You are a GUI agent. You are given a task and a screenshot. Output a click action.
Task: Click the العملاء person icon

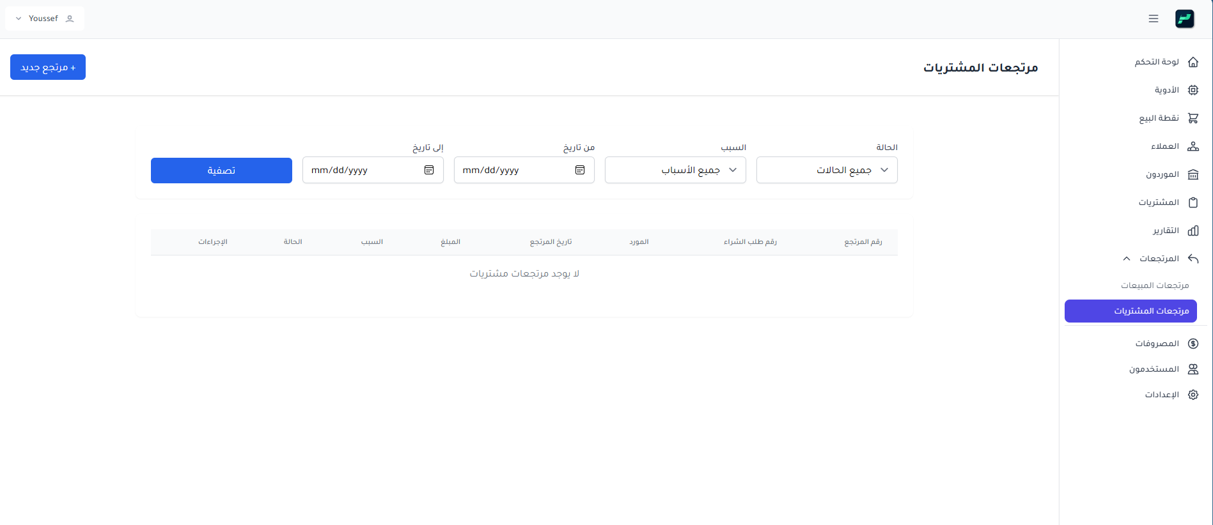(1193, 146)
